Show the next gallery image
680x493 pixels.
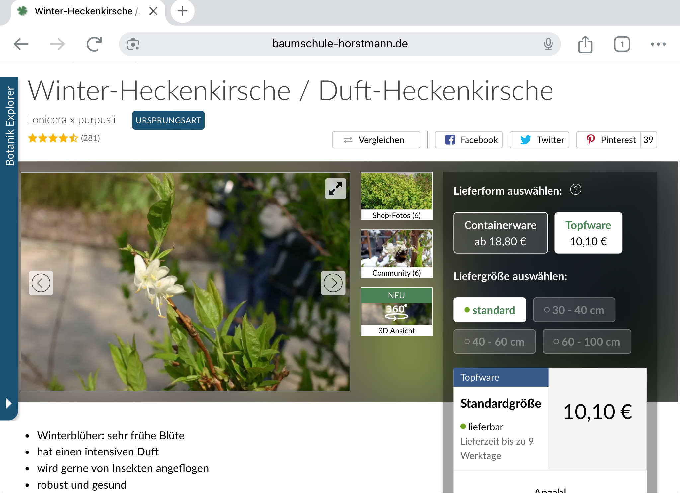333,283
